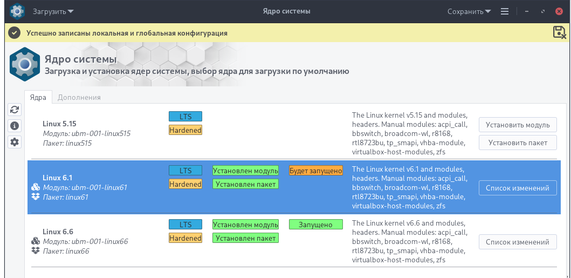The height and width of the screenshot is (278, 571).
Task: Select the Linux 5.15 kernel row title
Action: [x=59, y=124]
